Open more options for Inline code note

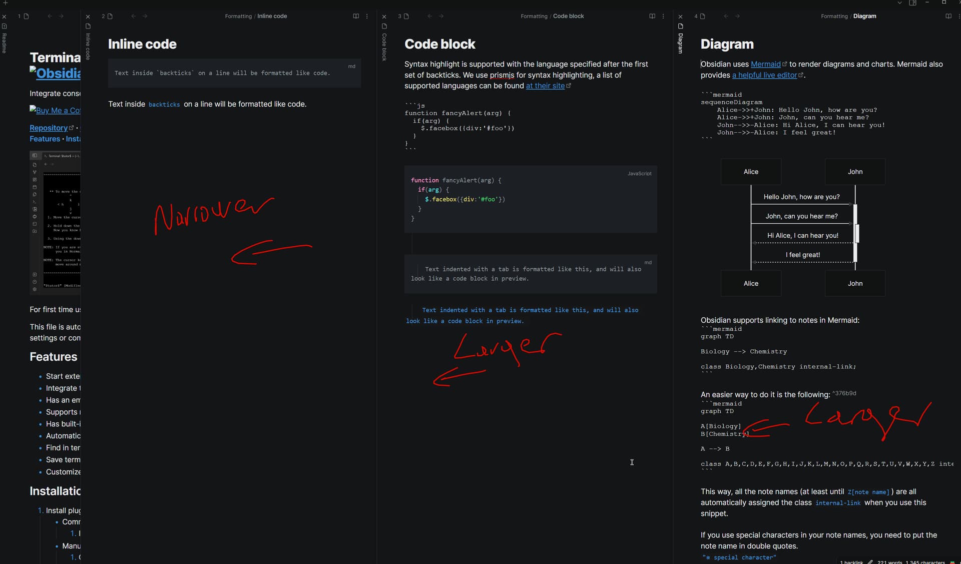(367, 16)
